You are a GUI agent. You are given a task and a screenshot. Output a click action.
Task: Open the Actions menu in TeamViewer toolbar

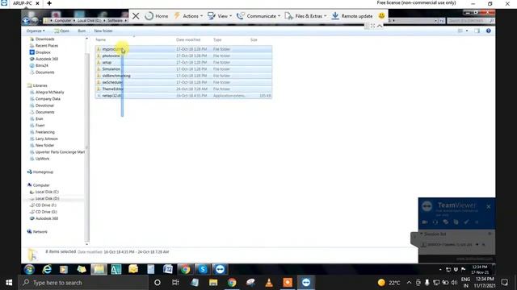click(x=188, y=16)
